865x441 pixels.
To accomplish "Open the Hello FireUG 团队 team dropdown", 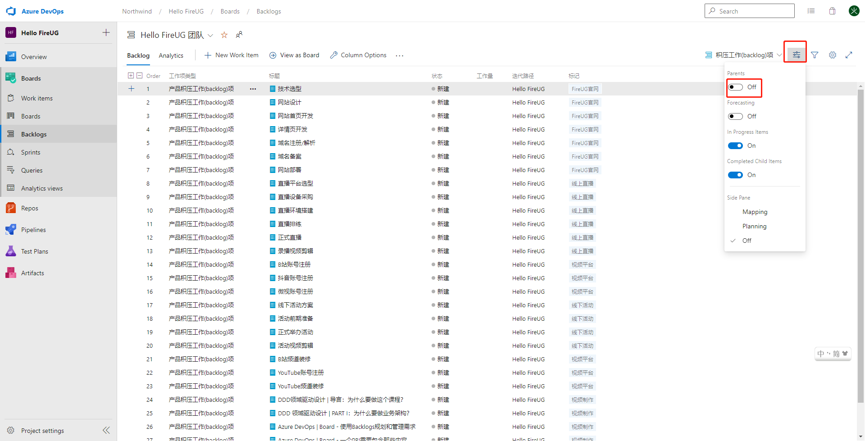I will point(210,35).
